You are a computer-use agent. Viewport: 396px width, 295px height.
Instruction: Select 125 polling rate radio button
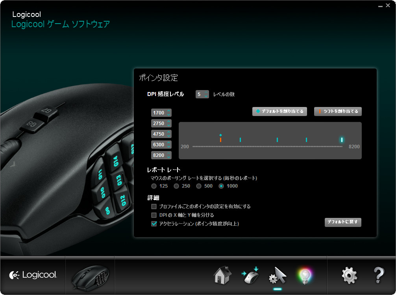click(x=154, y=186)
